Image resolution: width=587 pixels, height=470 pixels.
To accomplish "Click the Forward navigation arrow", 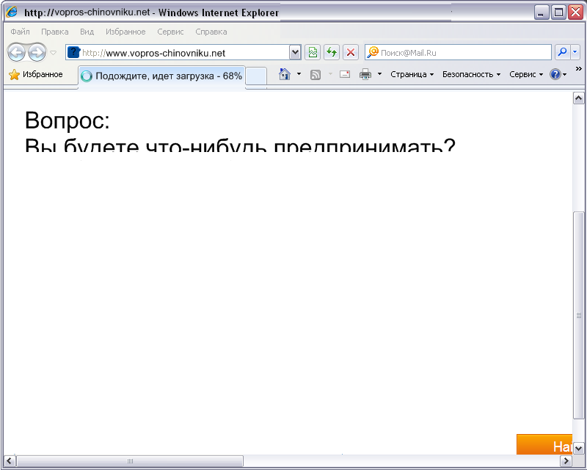I will click(x=37, y=52).
